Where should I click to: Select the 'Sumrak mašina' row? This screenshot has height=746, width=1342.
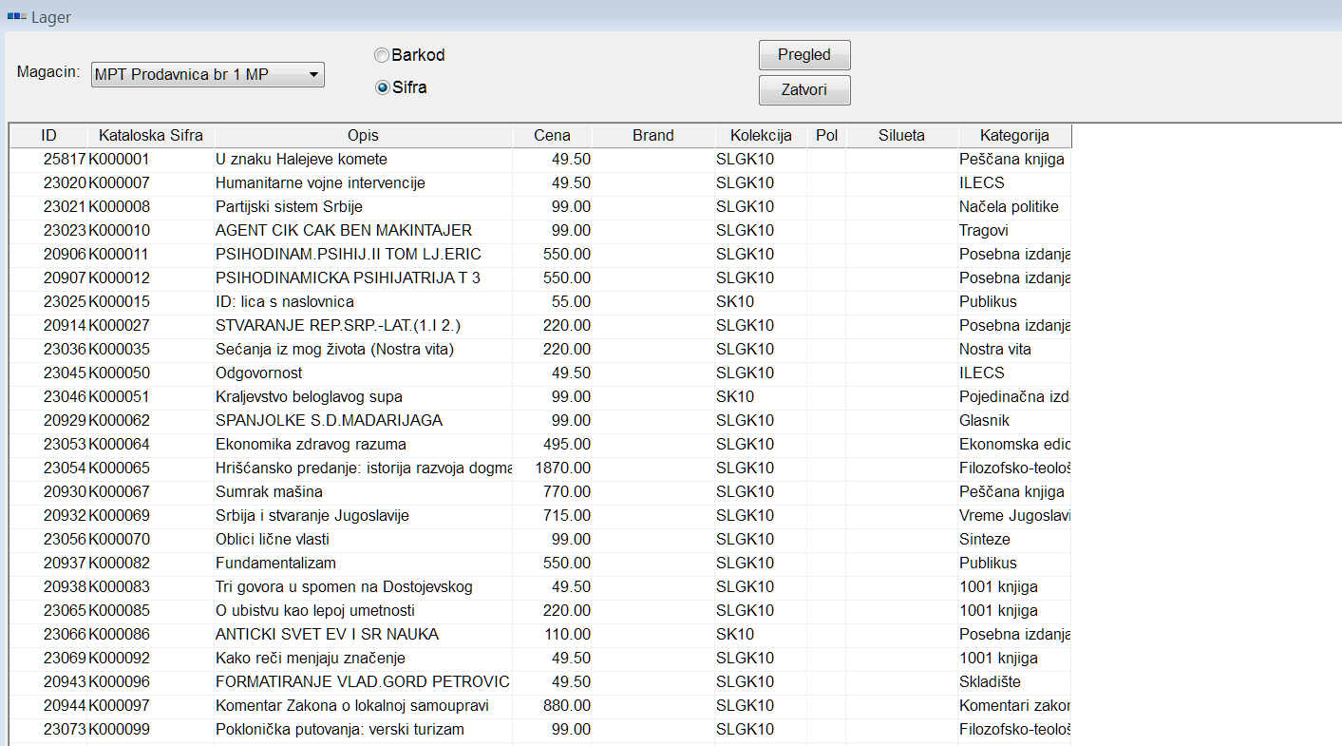coord(269,492)
